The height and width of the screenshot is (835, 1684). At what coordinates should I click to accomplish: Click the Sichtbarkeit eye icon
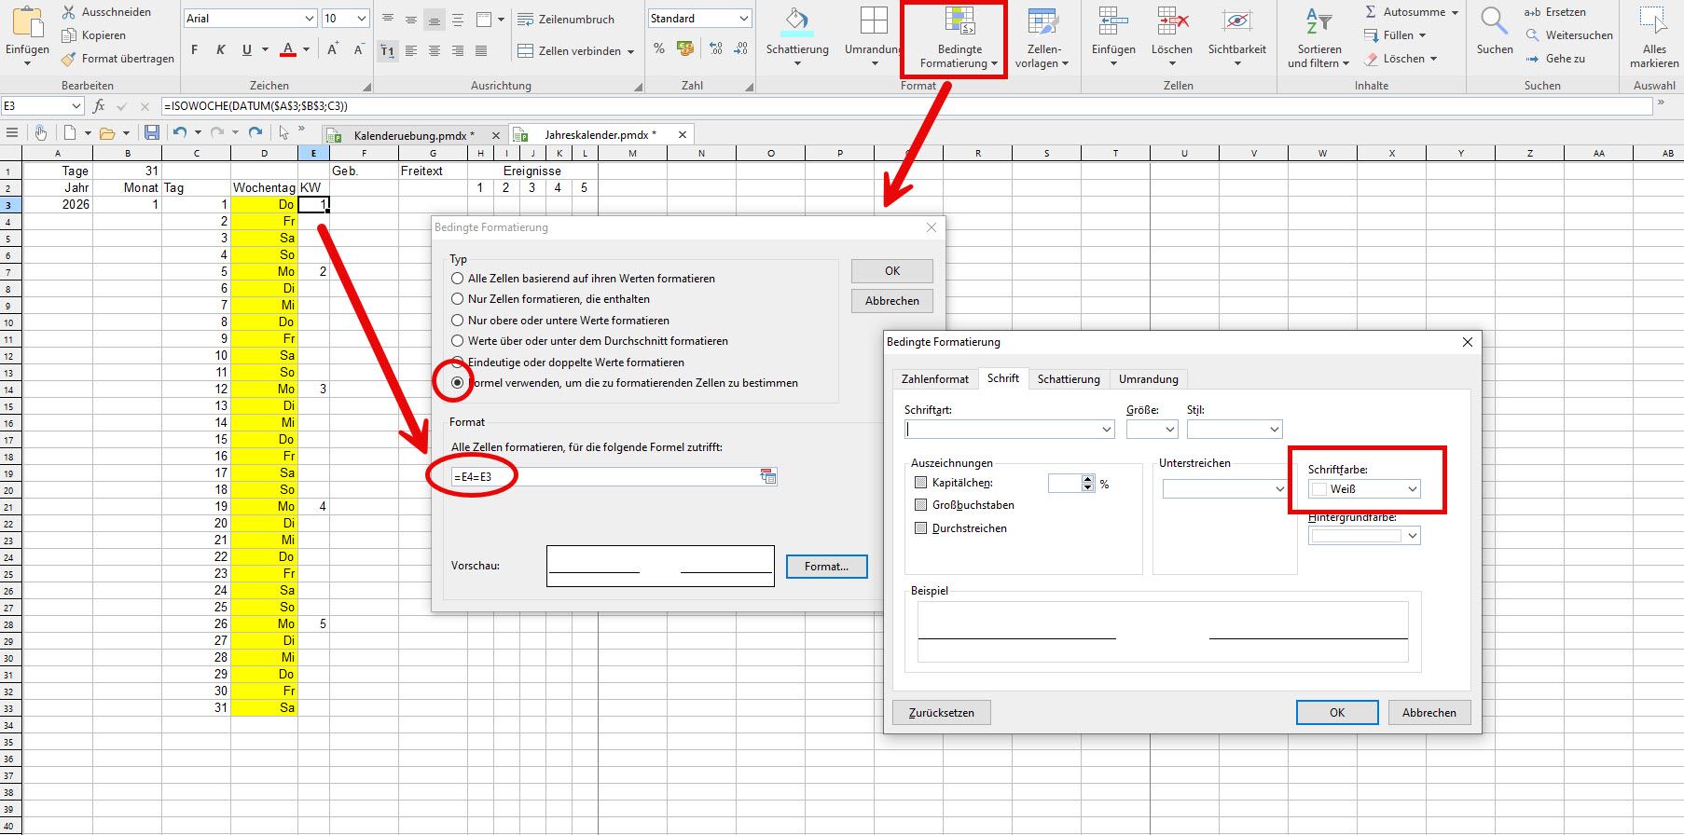pyautogui.click(x=1236, y=22)
